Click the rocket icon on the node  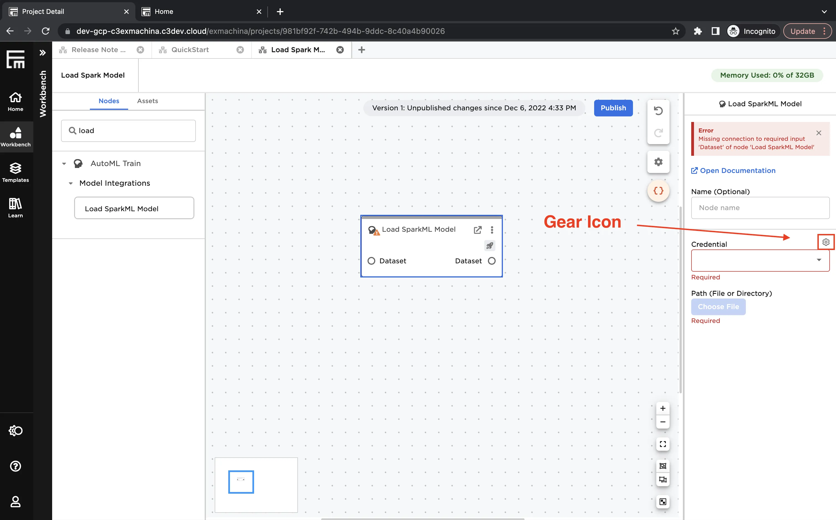489,246
